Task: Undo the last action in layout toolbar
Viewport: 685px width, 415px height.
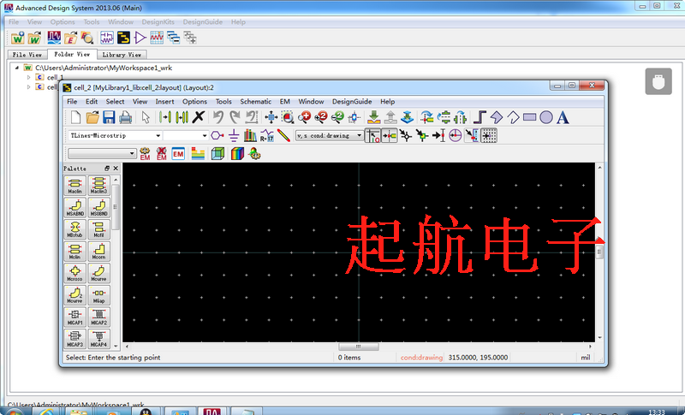Action: click(218, 117)
